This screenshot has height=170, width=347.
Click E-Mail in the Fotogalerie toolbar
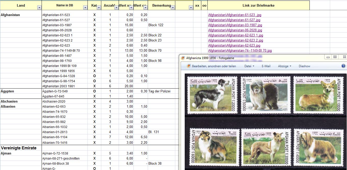pyautogui.click(x=266, y=66)
